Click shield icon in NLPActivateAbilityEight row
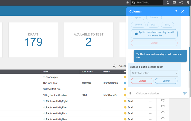The height and width of the screenshot is (121, 191). (x=163, y=101)
